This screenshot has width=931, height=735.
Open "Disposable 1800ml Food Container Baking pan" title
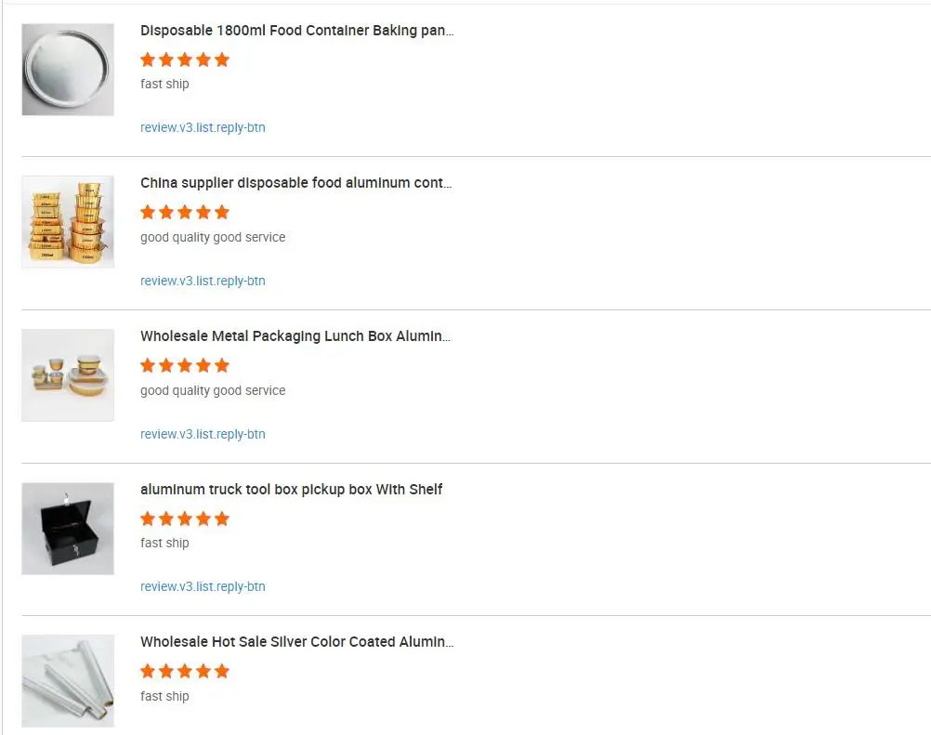coord(296,31)
